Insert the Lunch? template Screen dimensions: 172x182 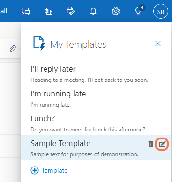pos(96,123)
